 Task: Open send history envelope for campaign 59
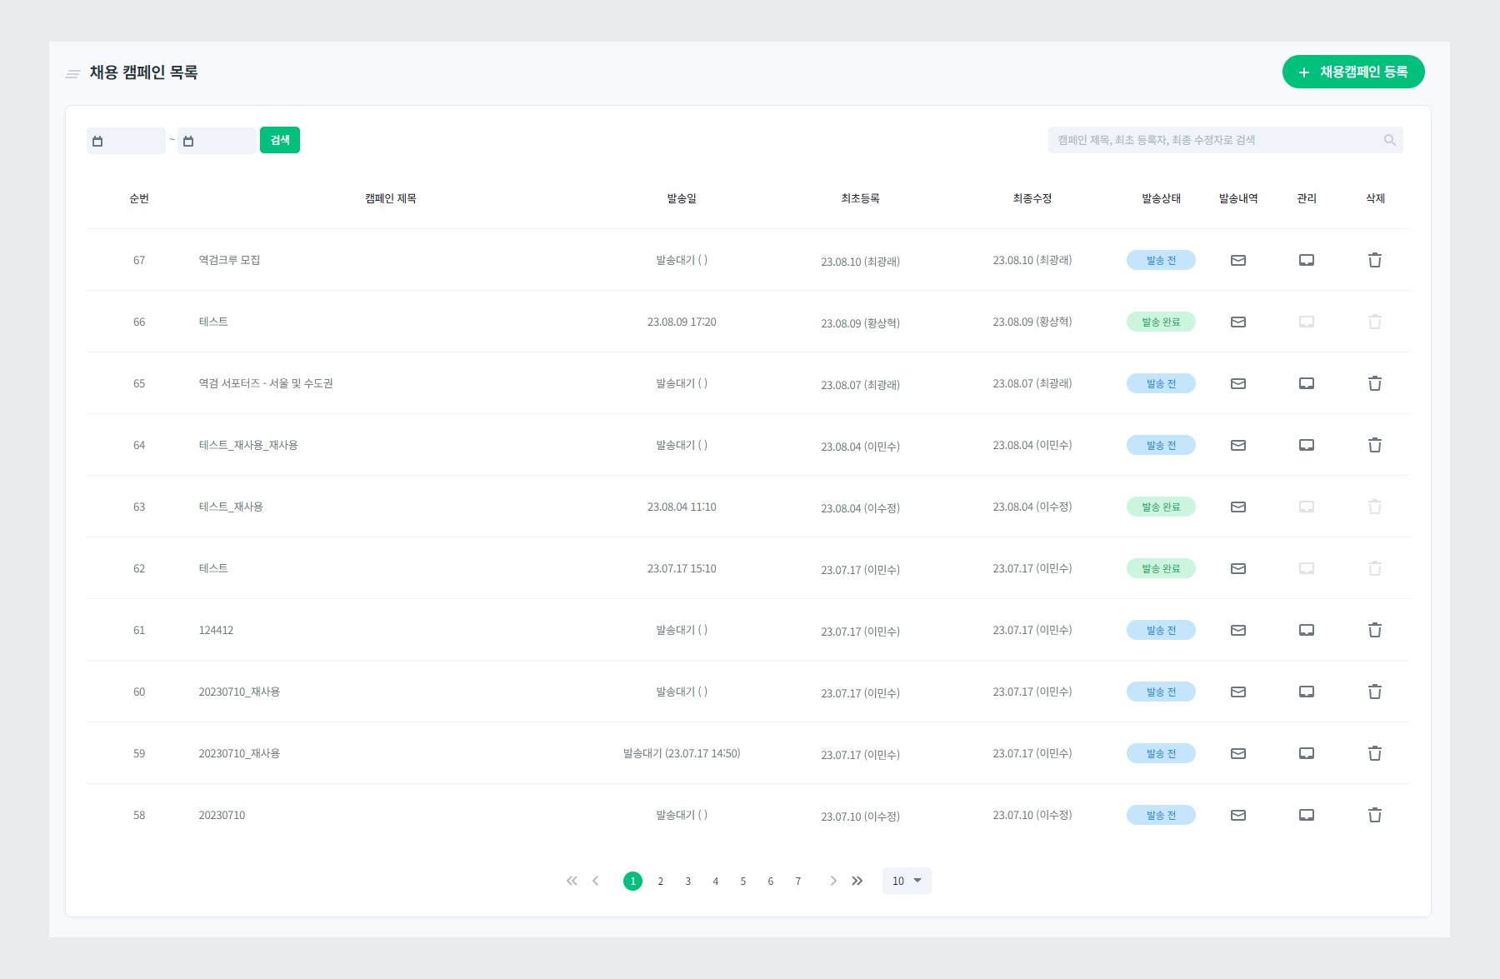[x=1238, y=753]
